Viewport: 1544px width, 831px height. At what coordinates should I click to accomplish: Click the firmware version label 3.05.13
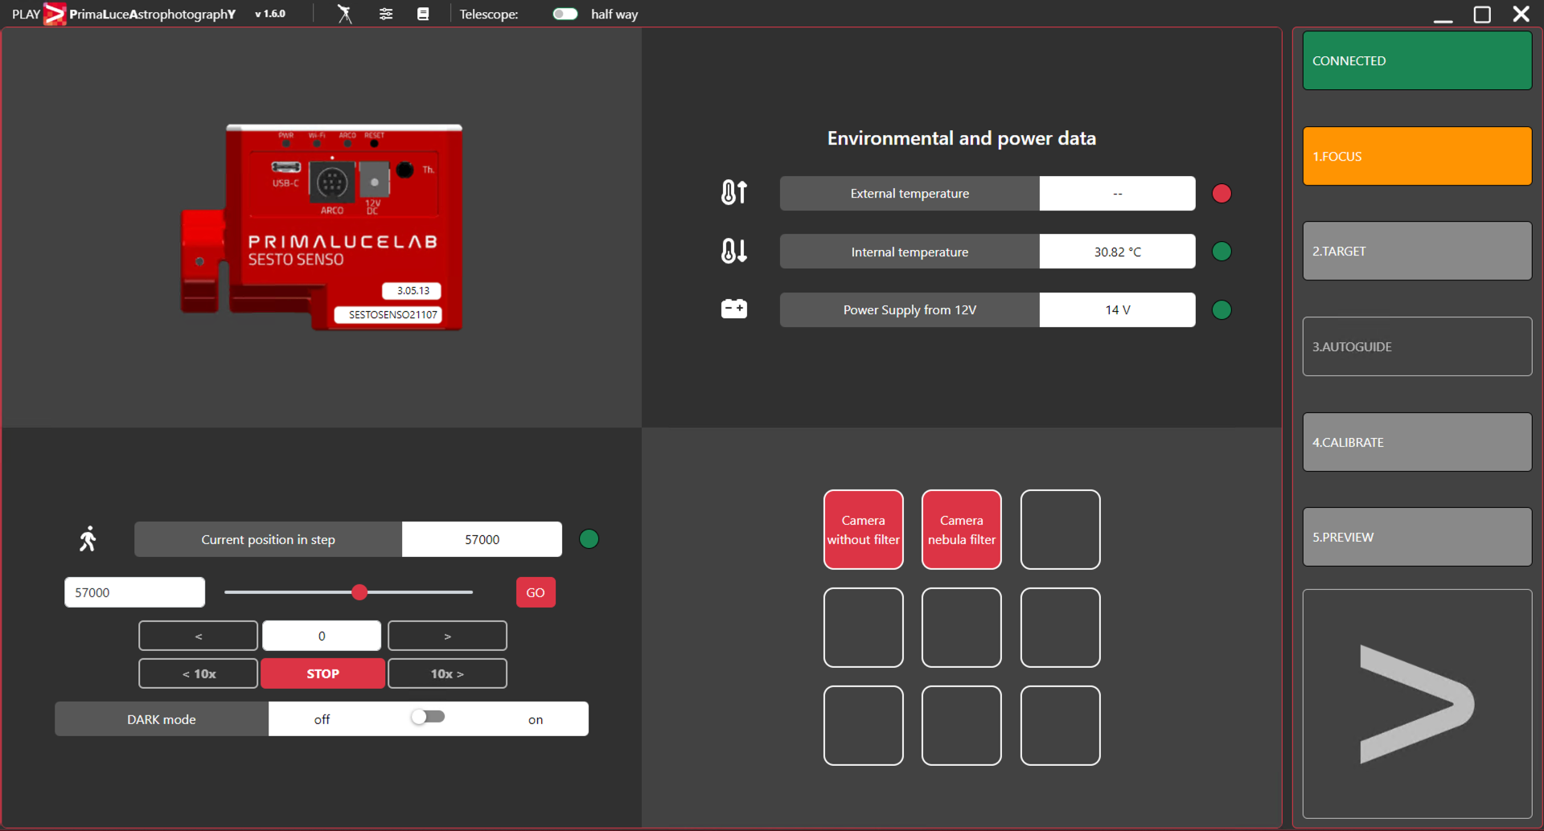pos(412,291)
